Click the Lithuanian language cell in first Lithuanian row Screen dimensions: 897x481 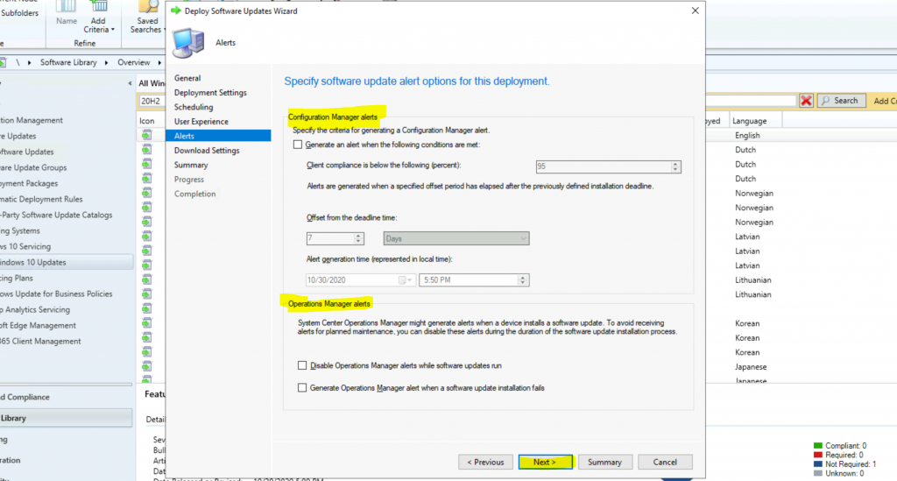coord(752,280)
